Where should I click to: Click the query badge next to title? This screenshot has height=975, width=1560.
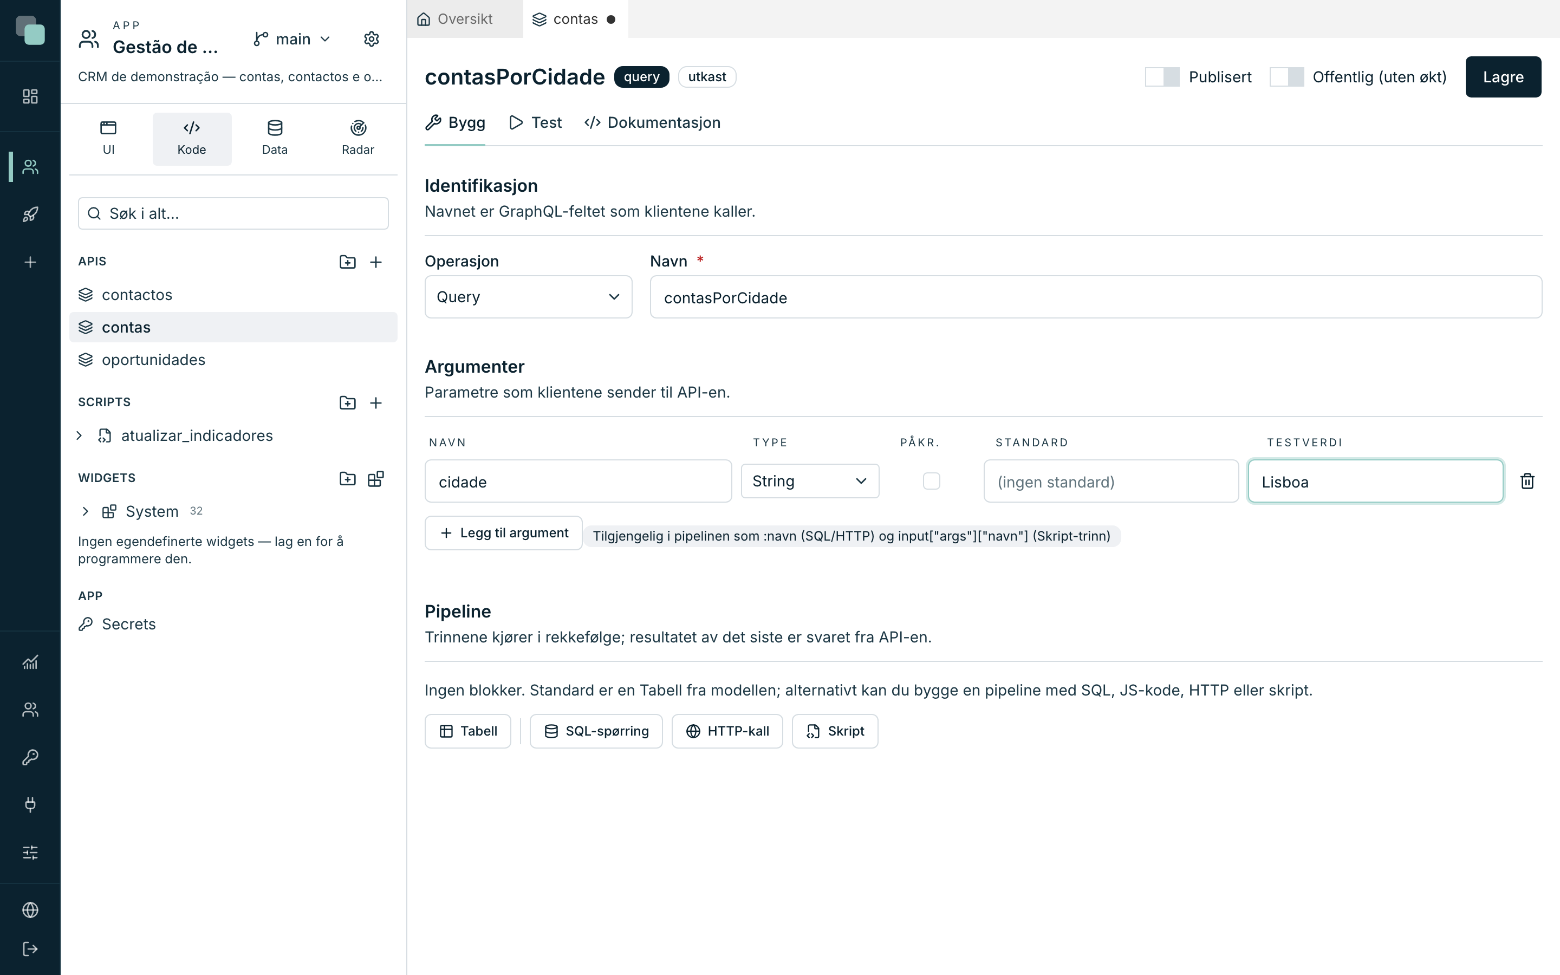click(x=641, y=77)
